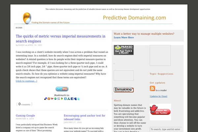Click the author name Barry
Image resolution: width=198 pixels, height=132 pixels.
point(21,45)
